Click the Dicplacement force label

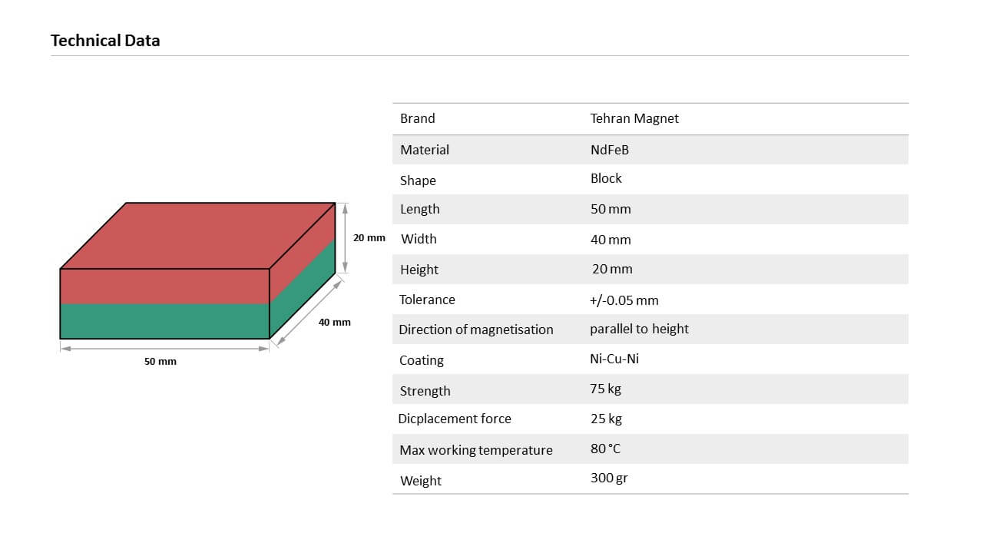pyautogui.click(x=455, y=419)
